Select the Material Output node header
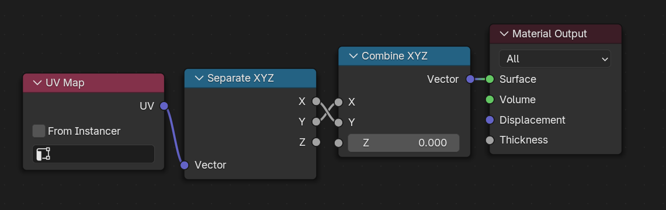This screenshot has height=210, width=666. (x=556, y=34)
